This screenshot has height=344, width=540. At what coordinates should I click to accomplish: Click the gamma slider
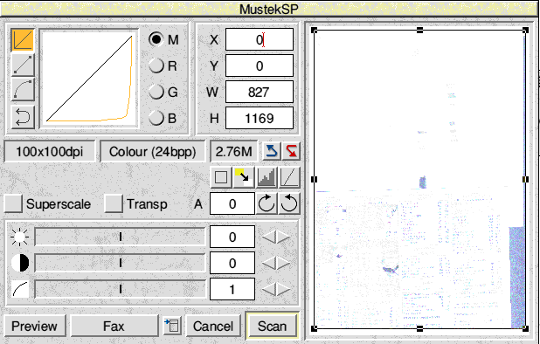tap(121, 289)
